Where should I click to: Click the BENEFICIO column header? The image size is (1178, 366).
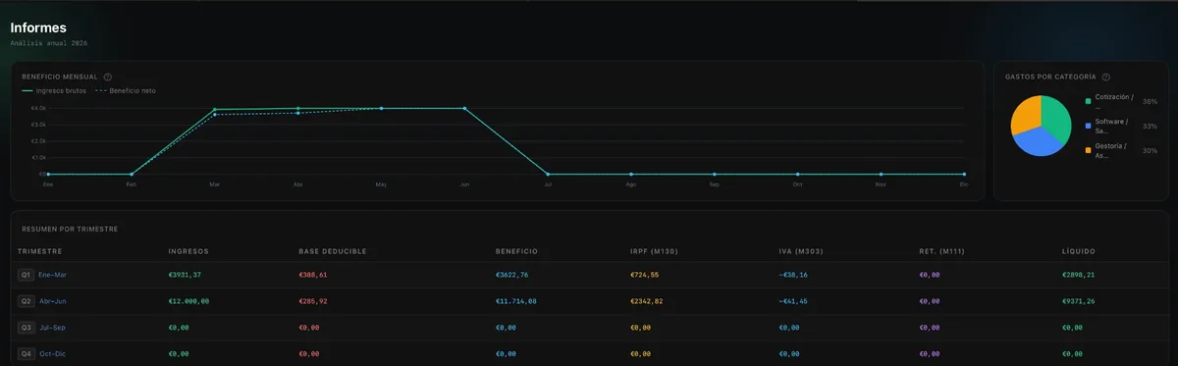(517, 251)
